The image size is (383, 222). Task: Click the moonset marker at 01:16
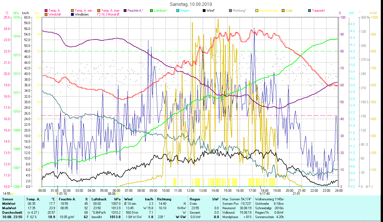point(57,193)
